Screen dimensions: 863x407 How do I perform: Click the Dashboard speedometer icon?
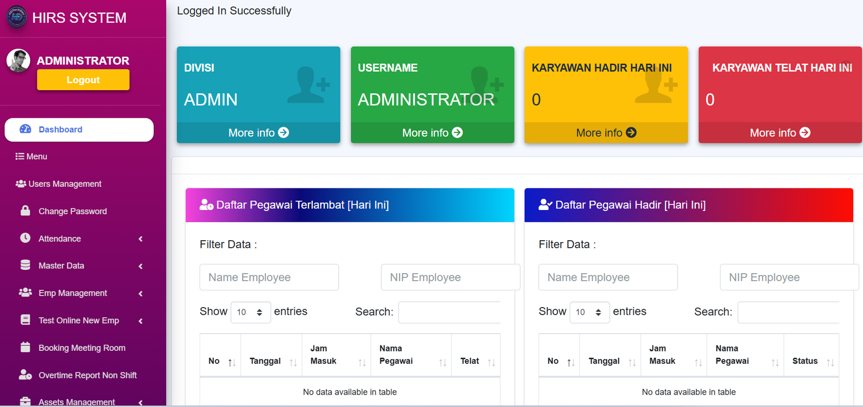click(x=25, y=129)
